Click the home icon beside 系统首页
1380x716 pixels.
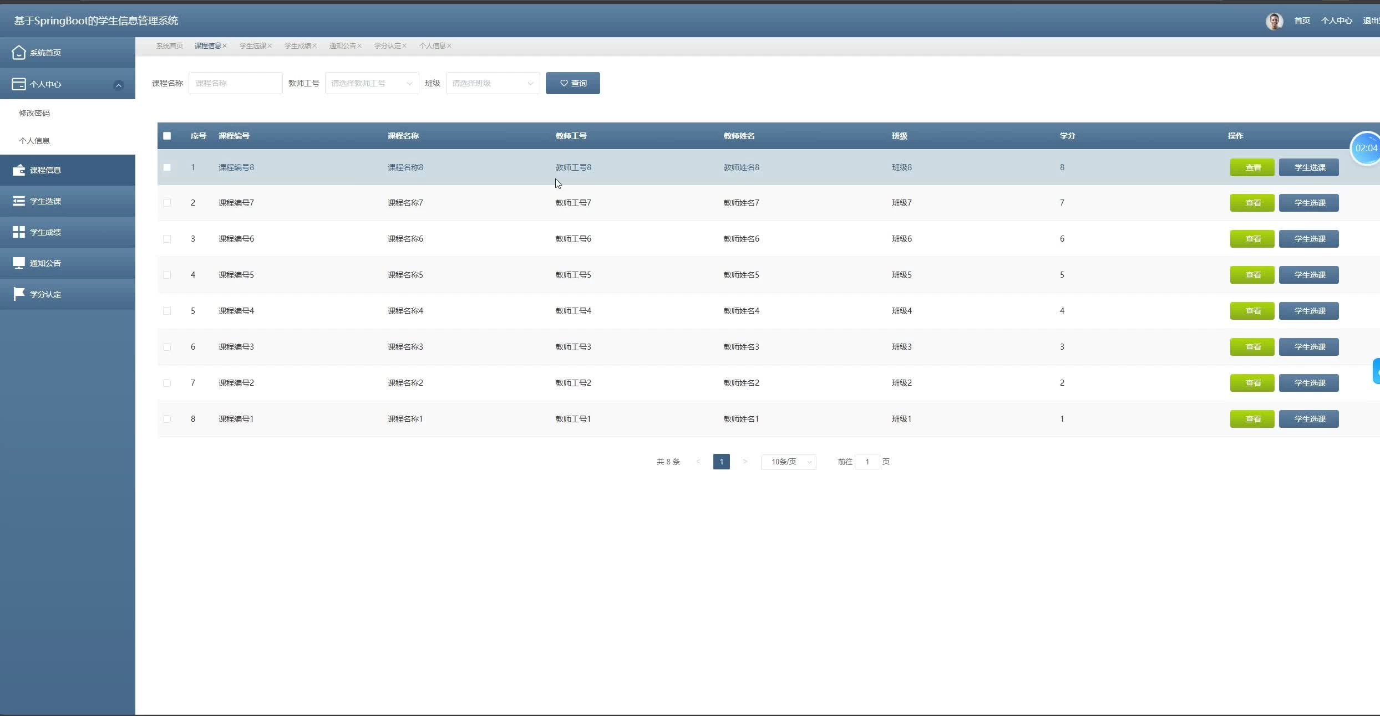click(x=19, y=53)
